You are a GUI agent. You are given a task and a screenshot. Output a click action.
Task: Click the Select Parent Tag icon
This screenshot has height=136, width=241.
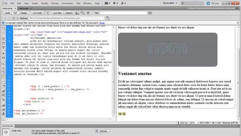coord(3,54)
